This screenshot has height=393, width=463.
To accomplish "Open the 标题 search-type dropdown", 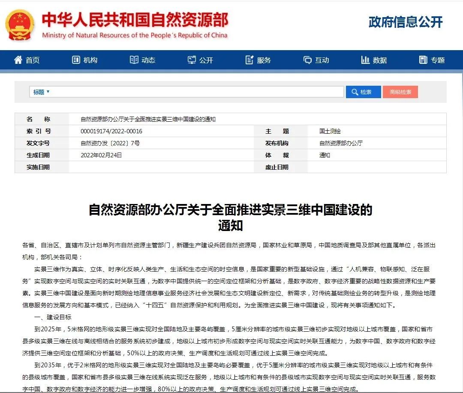I will coord(41,92).
